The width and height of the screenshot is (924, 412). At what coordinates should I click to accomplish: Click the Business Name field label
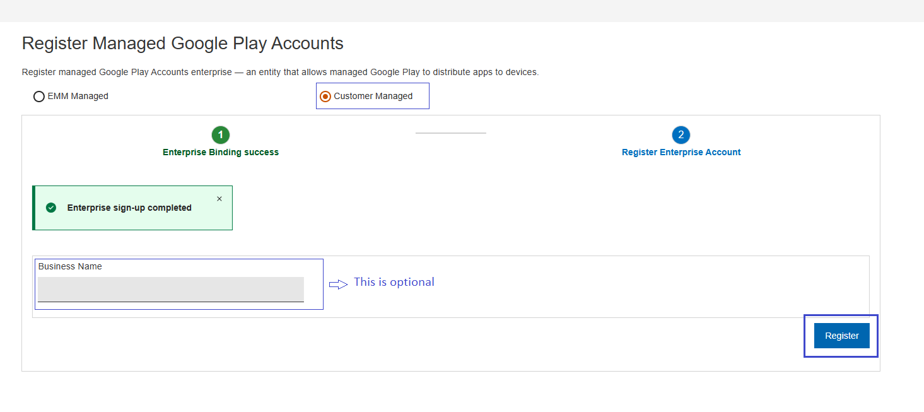click(70, 266)
